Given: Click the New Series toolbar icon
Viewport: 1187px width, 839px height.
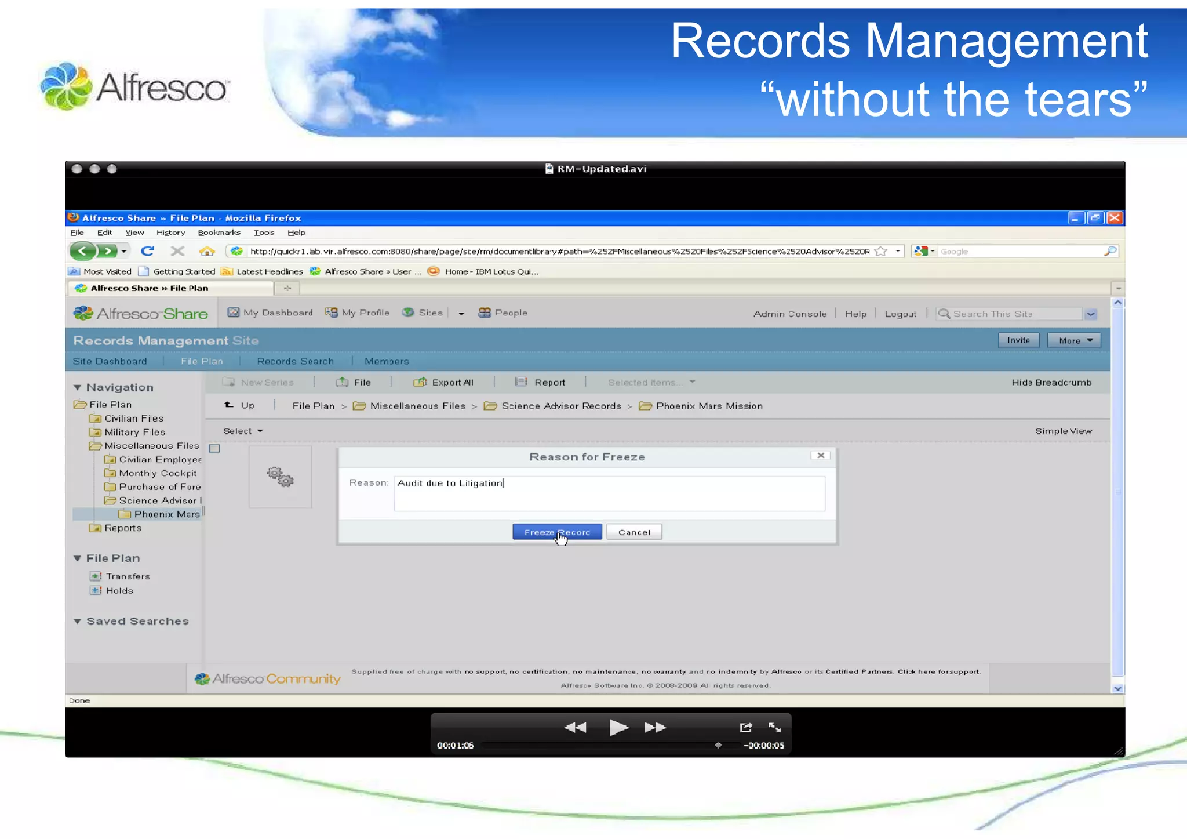Looking at the screenshot, I should (x=229, y=382).
